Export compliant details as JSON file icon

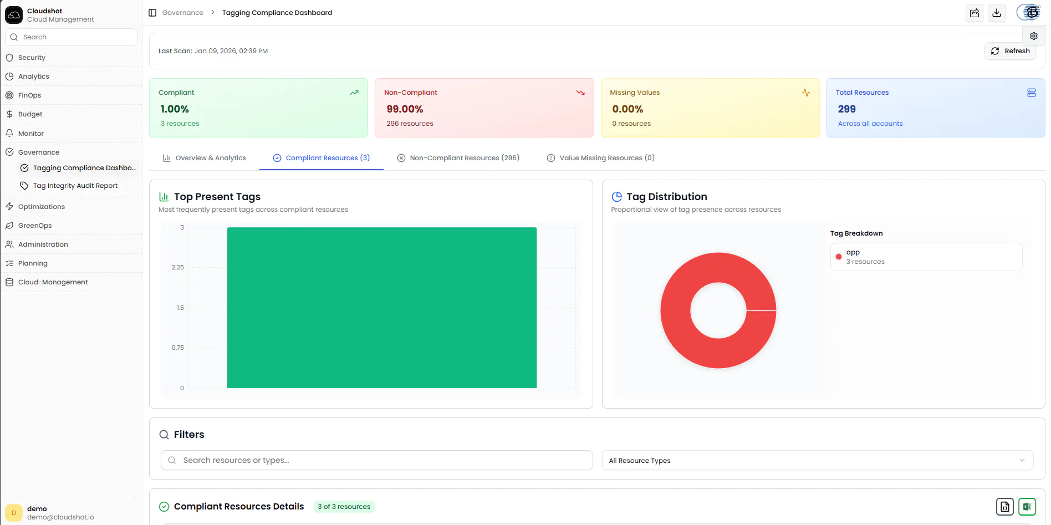click(1005, 507)
